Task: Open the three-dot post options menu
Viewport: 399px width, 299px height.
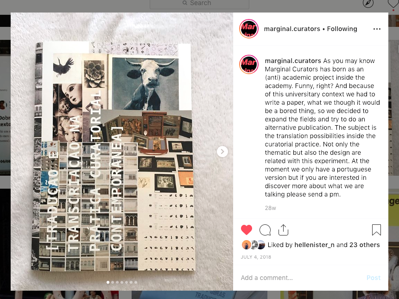Action: (x=377, y=29)
